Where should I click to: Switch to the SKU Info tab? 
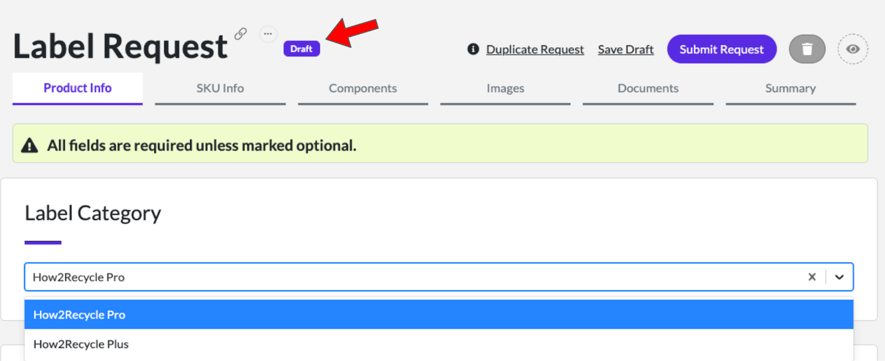click(x=220, y=88)
